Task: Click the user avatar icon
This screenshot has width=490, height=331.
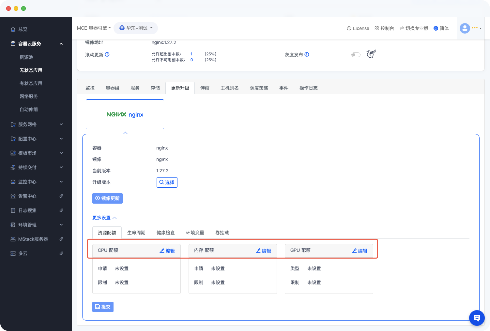Action: pos(465,28)
